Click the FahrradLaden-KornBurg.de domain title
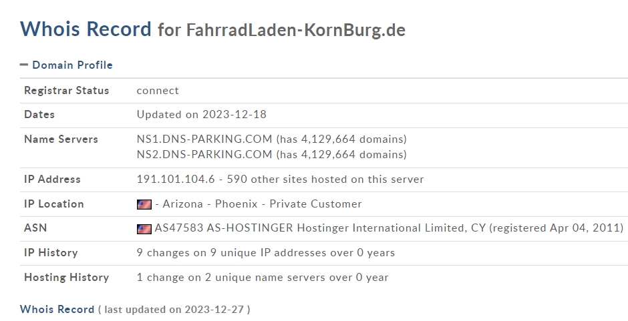Image resolution: width=628 pixels, height=321 pixels. [296, 31]
